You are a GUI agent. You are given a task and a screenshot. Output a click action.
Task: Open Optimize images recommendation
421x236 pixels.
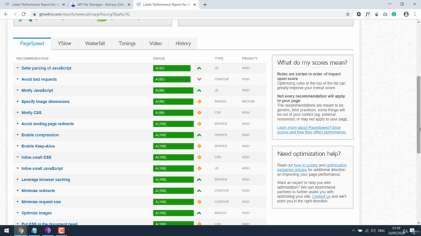37,213
